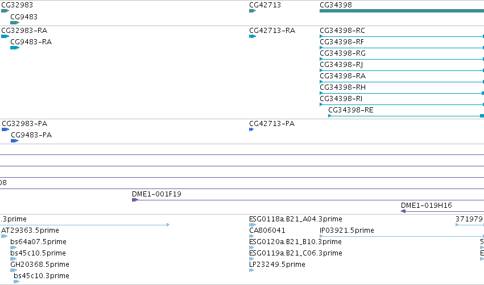Select the CG32983-PA protein arrow glyph
This screenshot has width=484, height=285.
point(5,129)
